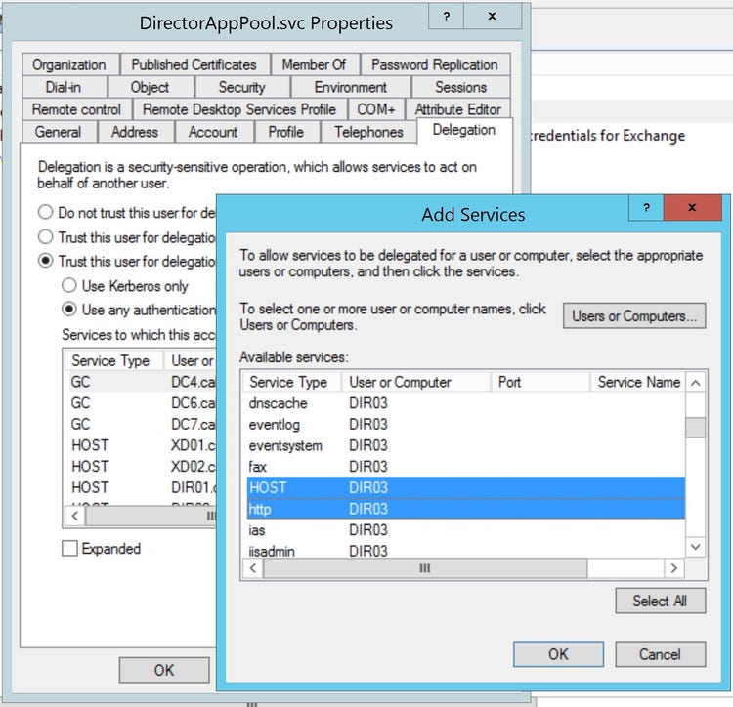This screenshot has width=733, height=707.
Task: Click scroll up arrow in Available services
Action: 695,383
